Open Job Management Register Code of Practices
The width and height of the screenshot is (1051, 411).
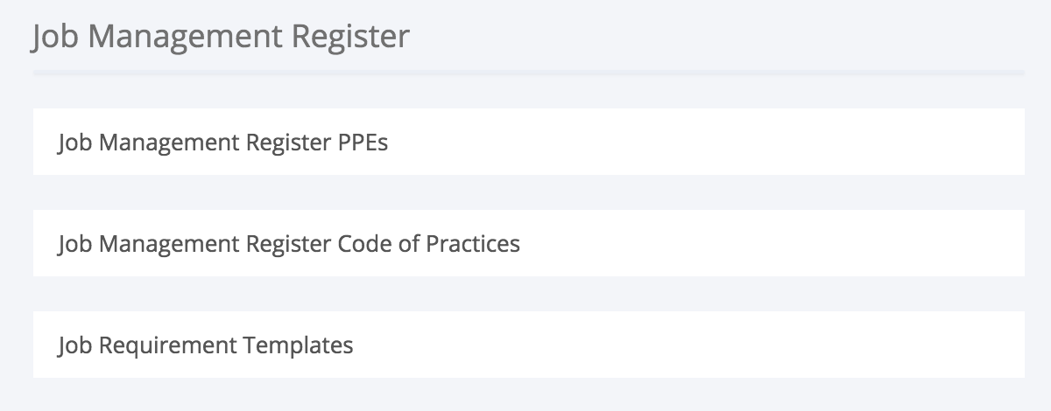(289, 244)
